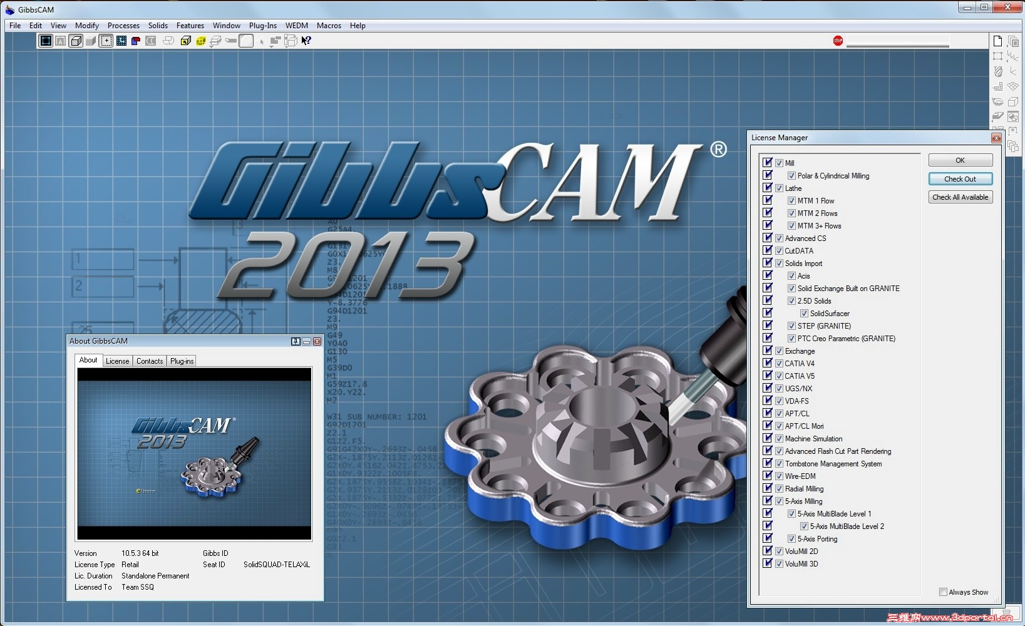The height and width of the screenshot is (626, 1025).
Task: Select the PTC Creo Parametric (GRANITE) row
Action: tap(847, 339)
